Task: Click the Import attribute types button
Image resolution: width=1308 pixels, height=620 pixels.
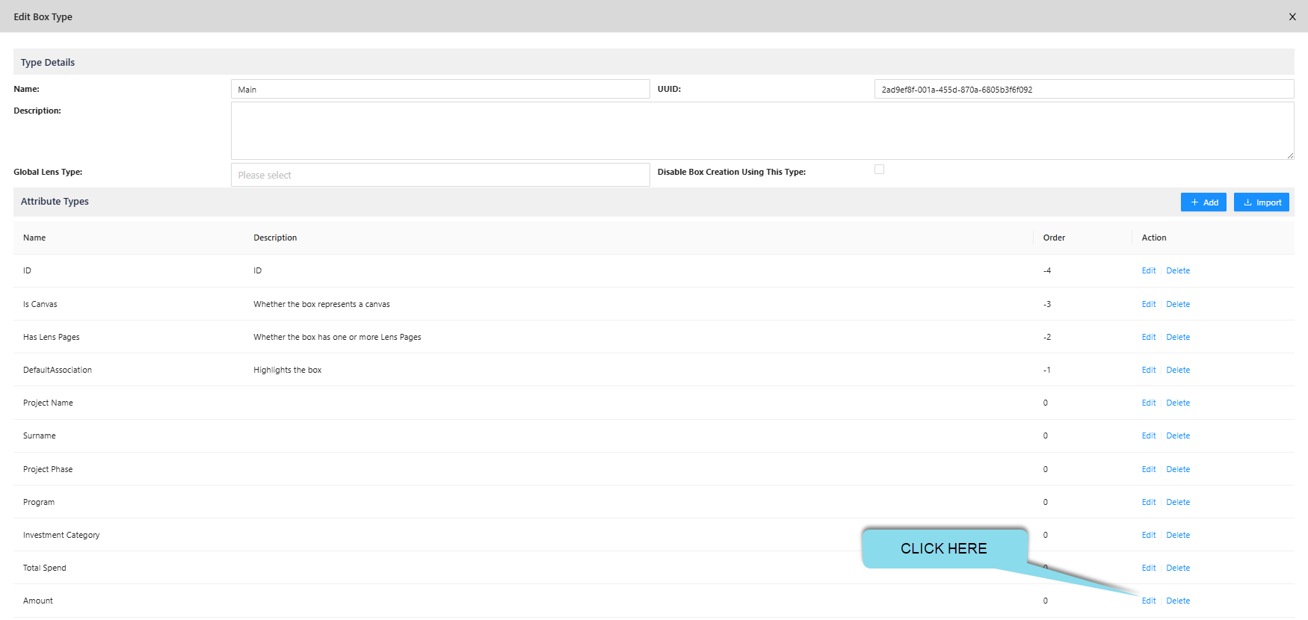Action: click(1261, 202)
